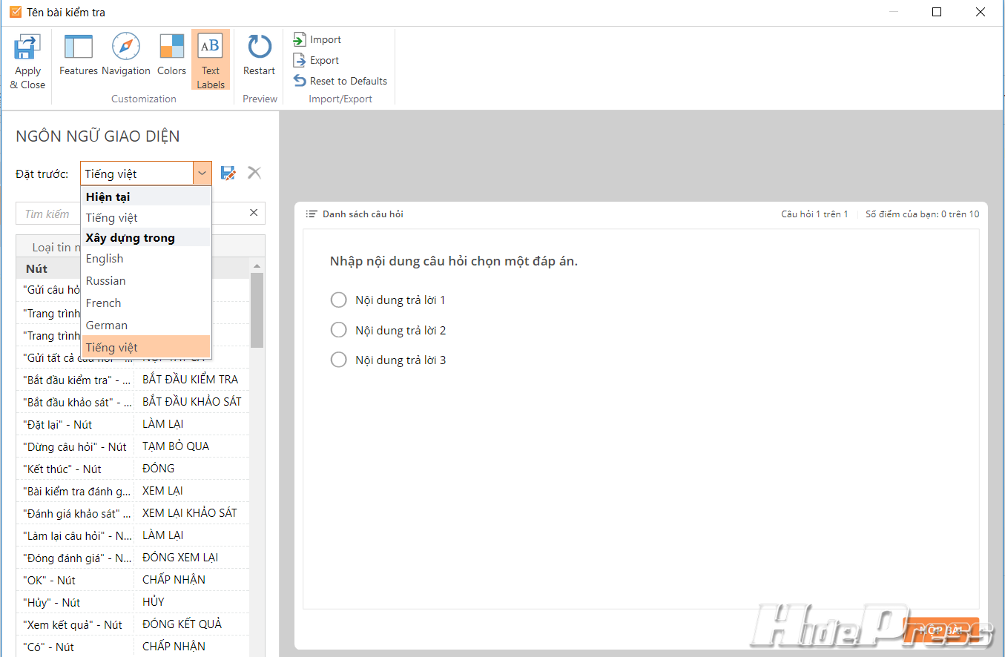
Task: Click Import in the ribbon
Action: point(317,40)
